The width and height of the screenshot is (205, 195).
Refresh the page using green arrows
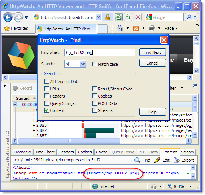pos(128,17)
